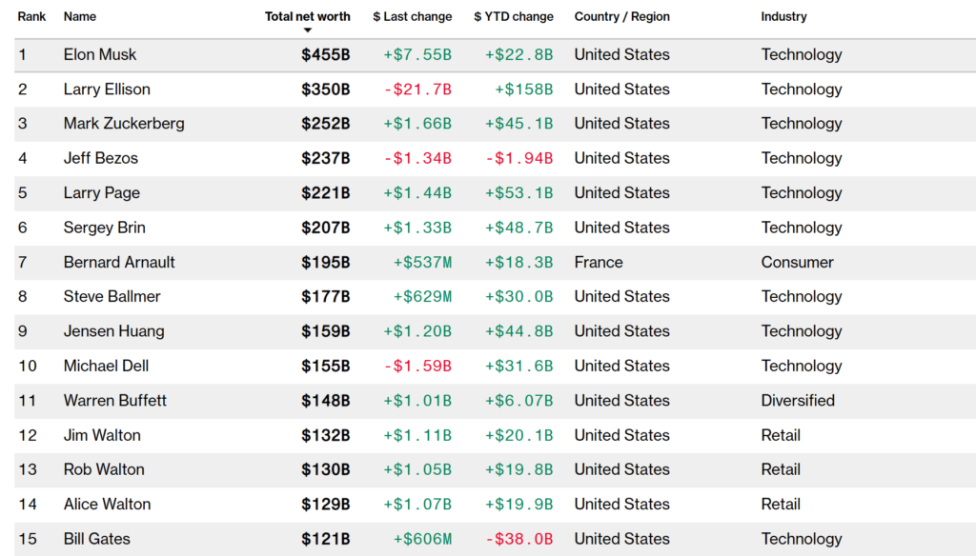Viewport: 976px width, 556px height.
Task: Select Bernard Arnault in the list
Action: tap(119, 262)
